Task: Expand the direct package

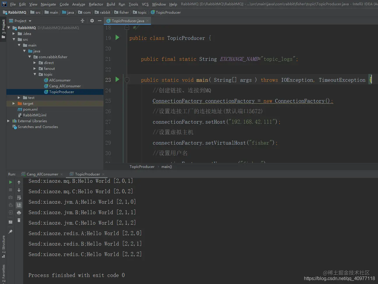Action: coord(35,63)
